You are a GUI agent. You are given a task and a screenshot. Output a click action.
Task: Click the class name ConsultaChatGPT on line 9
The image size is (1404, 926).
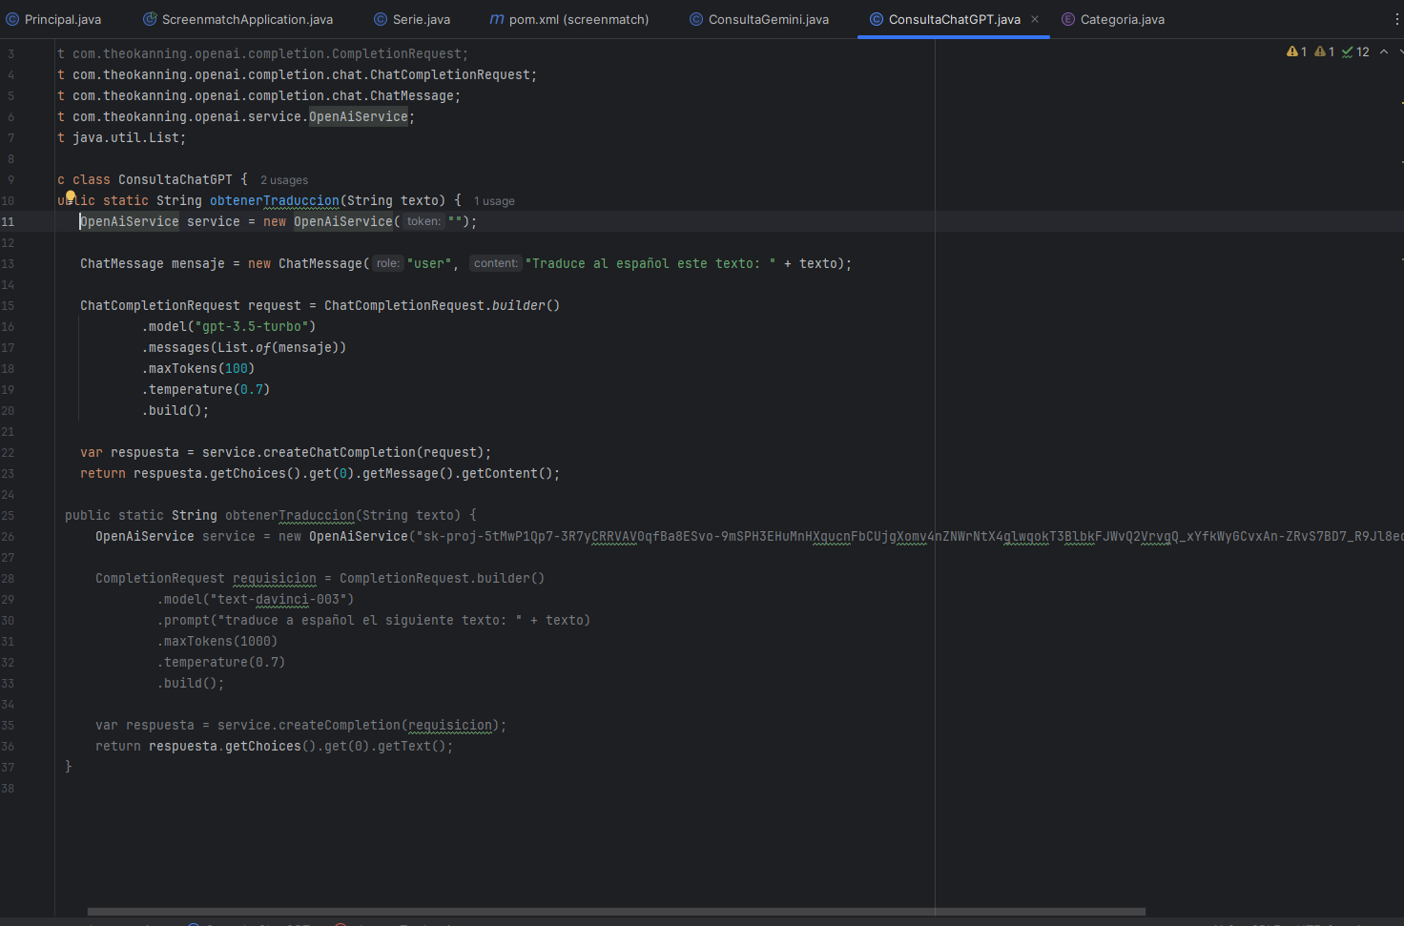(175, 179)
